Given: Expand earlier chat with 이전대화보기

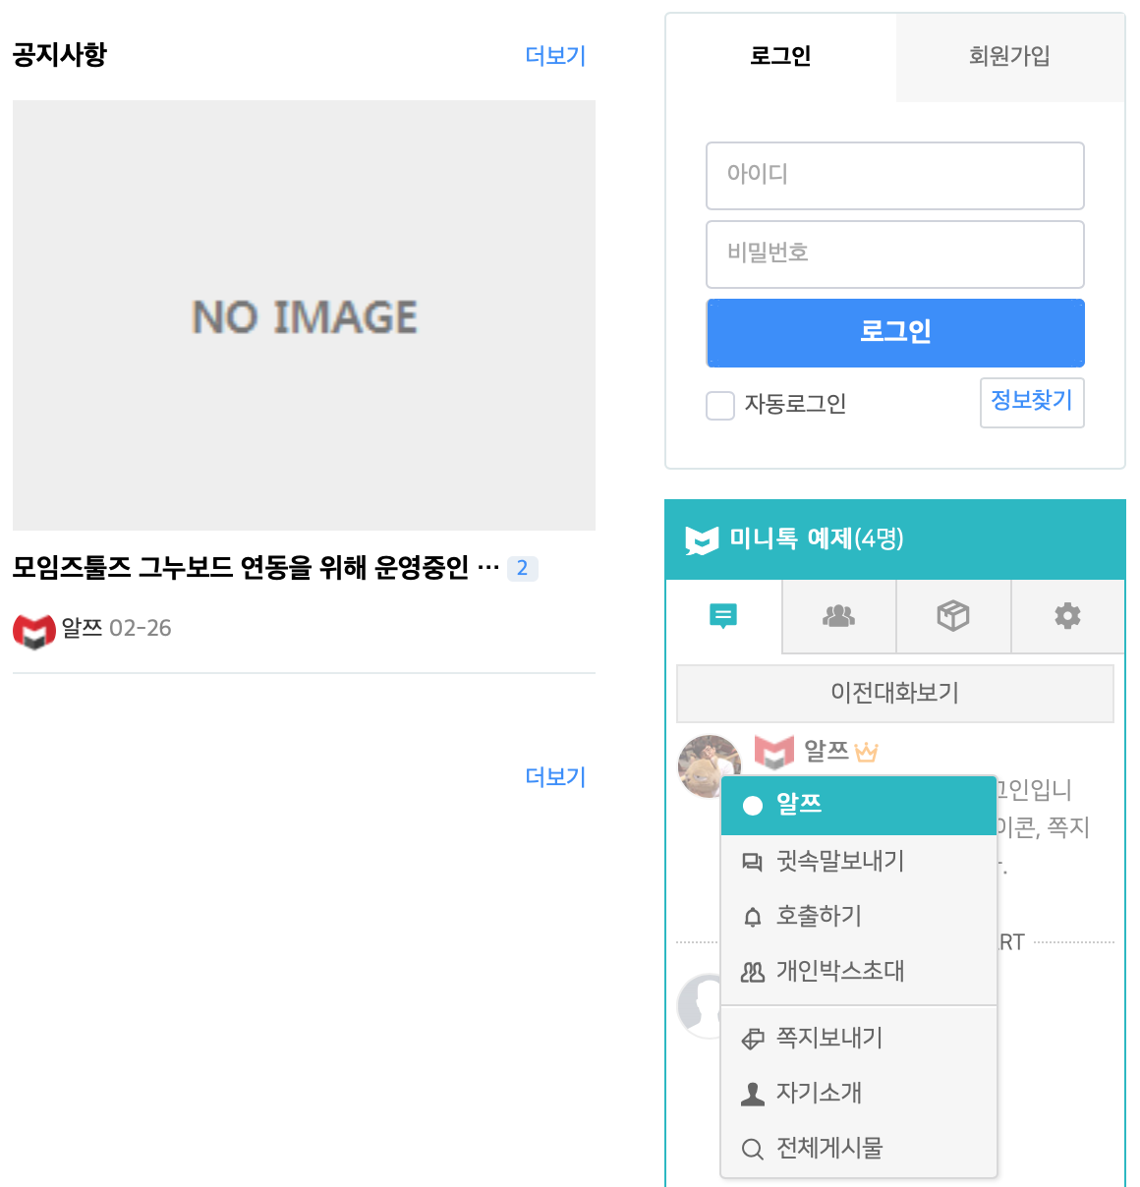Looking at the screenshot, I should coord(894,693).
